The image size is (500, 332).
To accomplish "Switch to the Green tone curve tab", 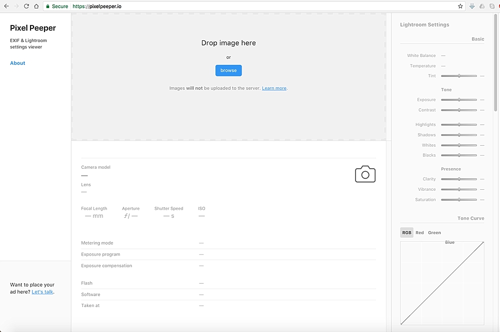I will click(x=434, y=233).
